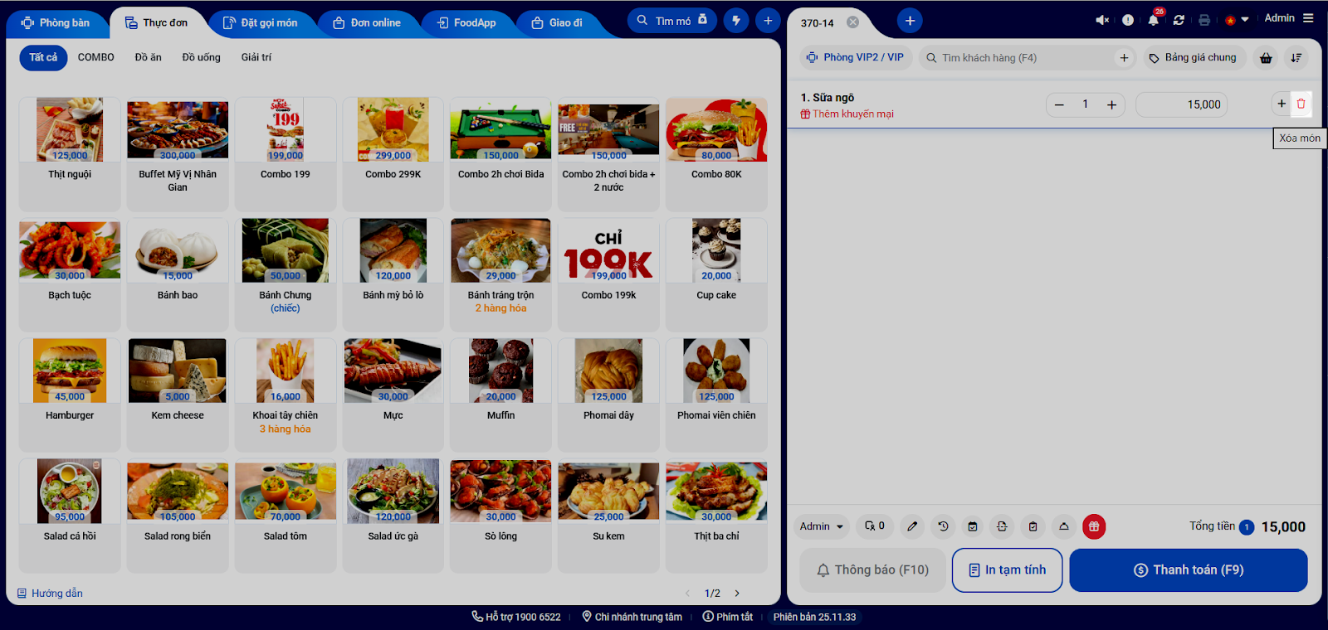Viewport: 1328px width, 630px height.
Task: Select the Tất cả category filter
Action: [43, 57]
